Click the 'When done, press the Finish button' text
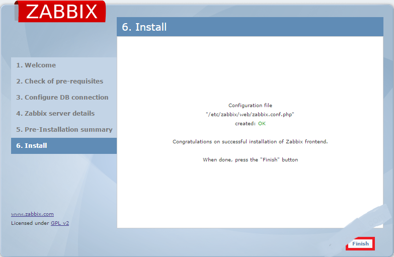394x257 pixels. click(x=250, y=160)
